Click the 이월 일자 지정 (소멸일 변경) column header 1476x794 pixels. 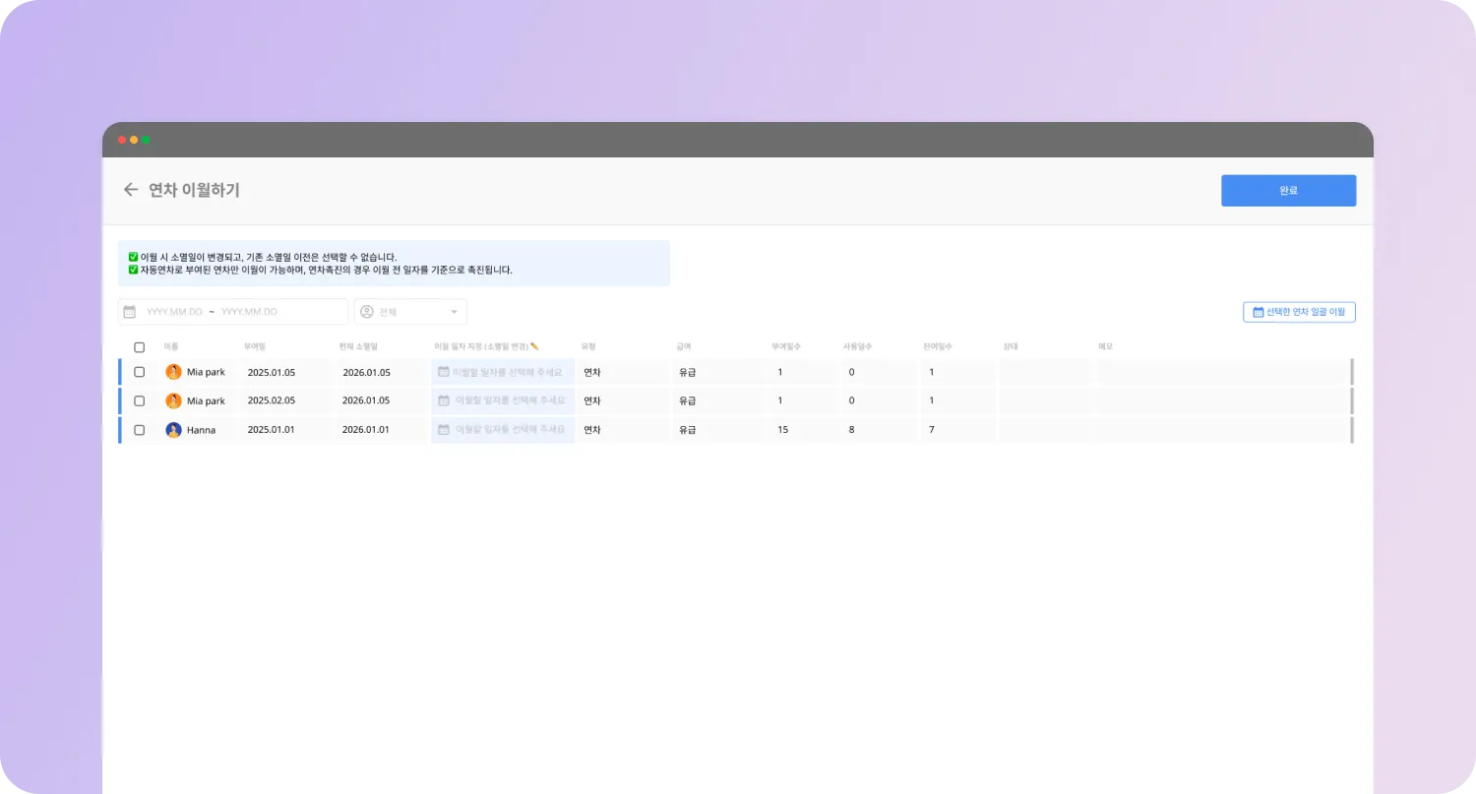(481, 346)
